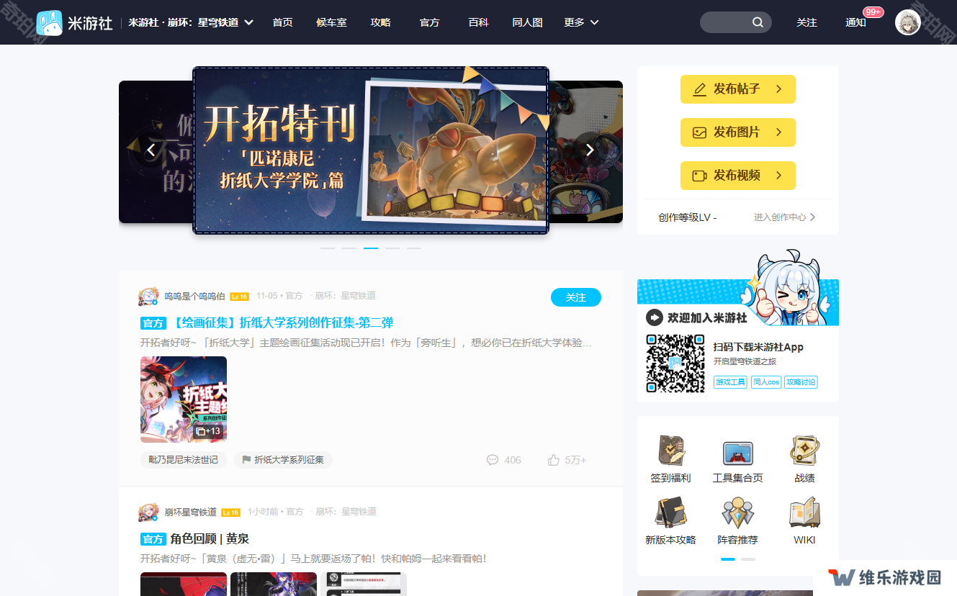Click the chevron arrow on the 发布帖子 button
957x596 pixels.
[x=778, y=89]
